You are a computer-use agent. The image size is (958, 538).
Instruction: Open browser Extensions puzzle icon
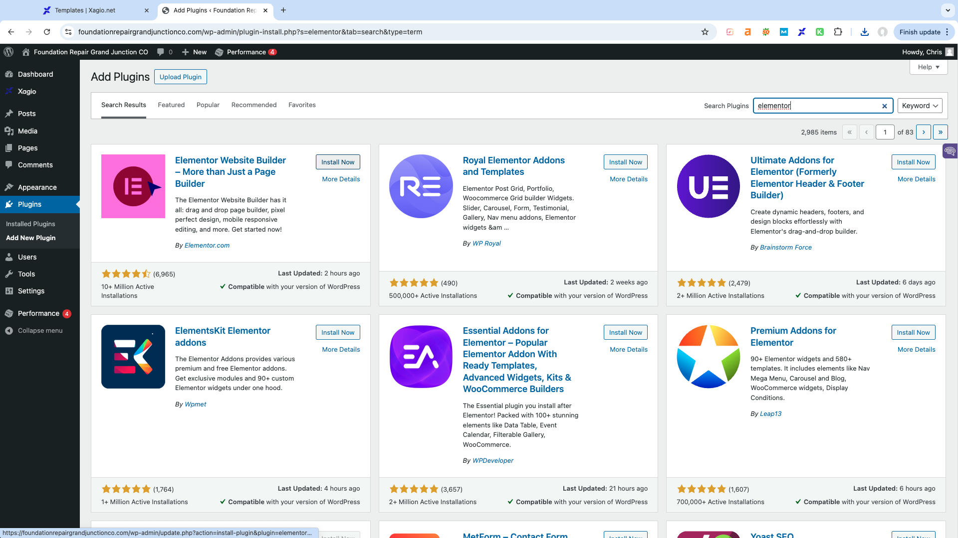coord(838,32)
